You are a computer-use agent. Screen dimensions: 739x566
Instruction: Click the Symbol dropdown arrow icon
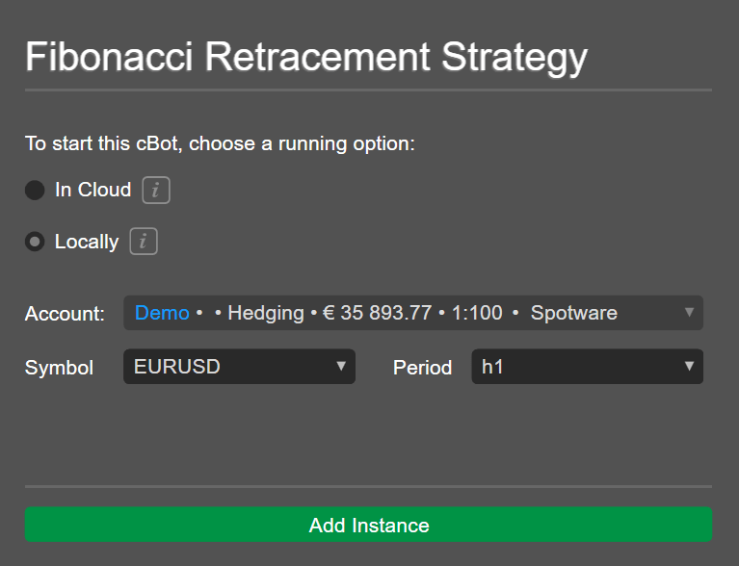coord(341,366)
